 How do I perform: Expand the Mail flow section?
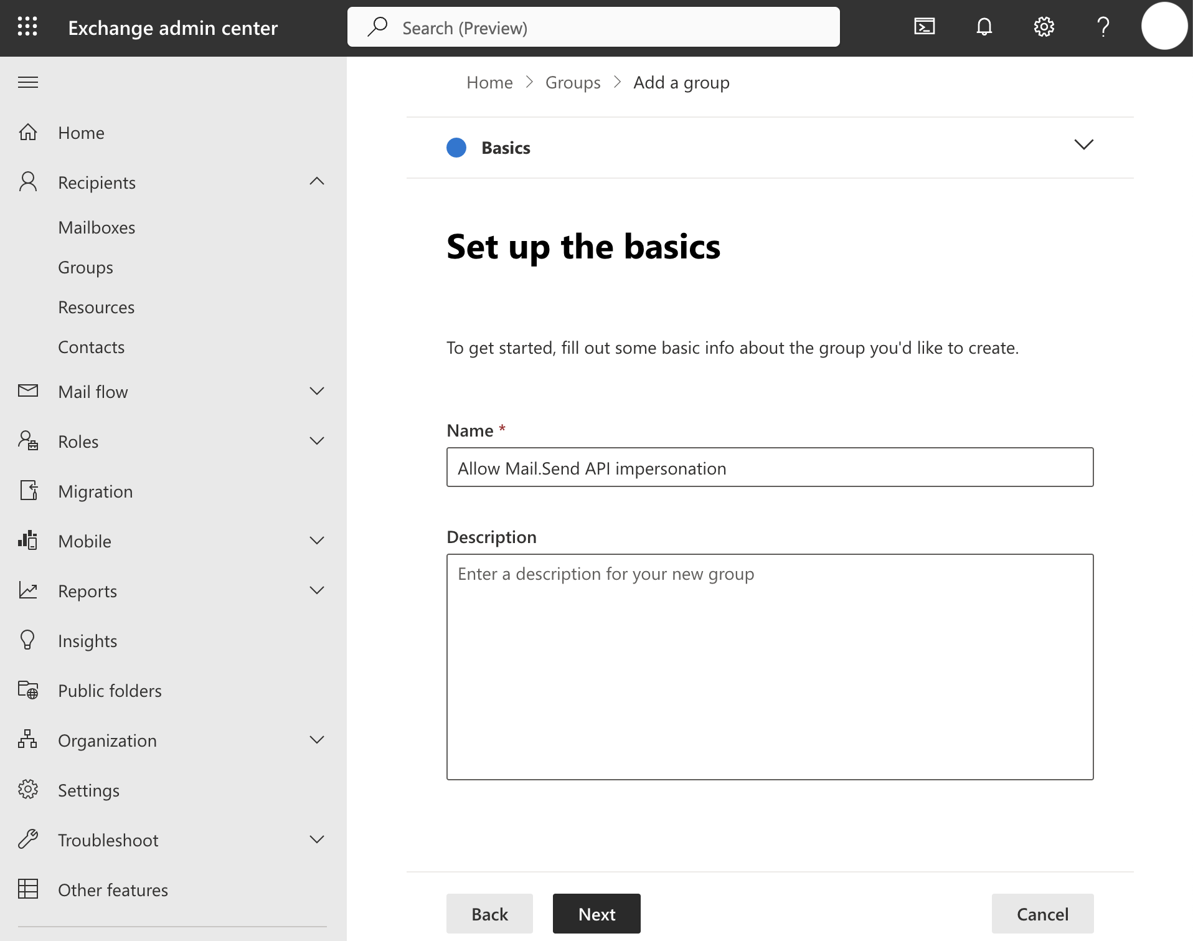(x=317, y=391)
